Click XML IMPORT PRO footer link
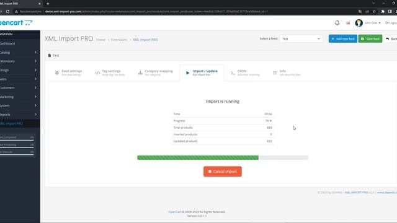This screenshot has height=223, width=397. coord(356,193)
